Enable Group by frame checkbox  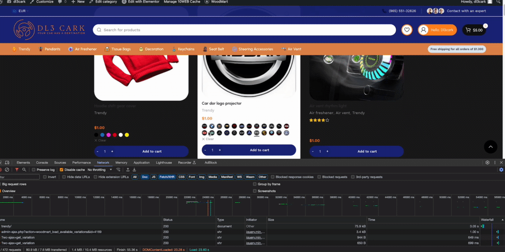click(x=255, y=184)
